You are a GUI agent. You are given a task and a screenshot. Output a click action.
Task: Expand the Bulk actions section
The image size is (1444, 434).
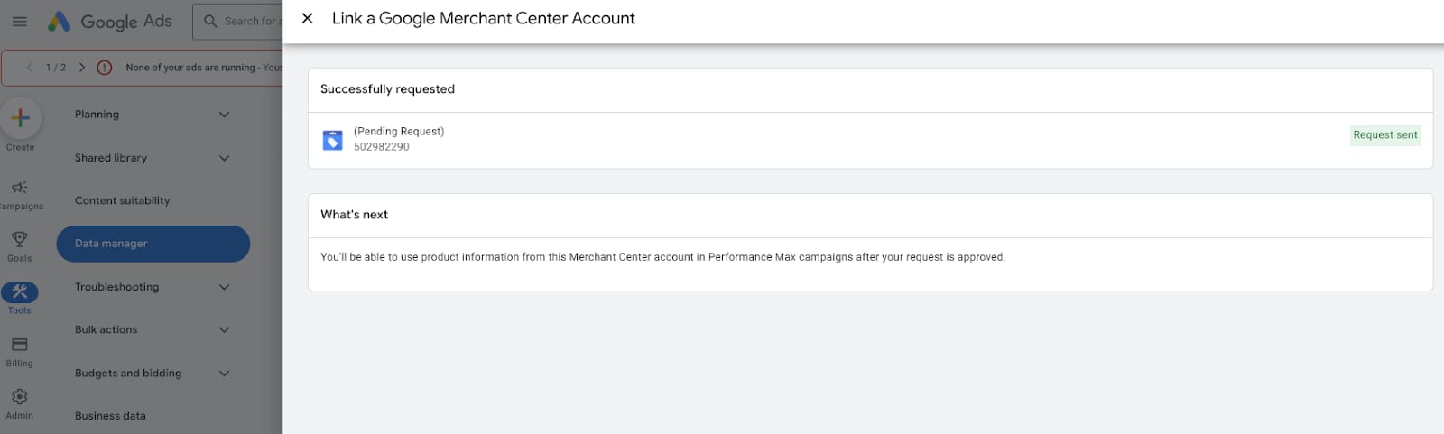point(225,330)
